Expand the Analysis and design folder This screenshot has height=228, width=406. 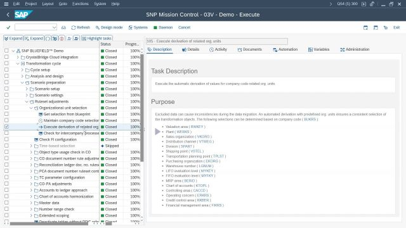tap(22, 76)
